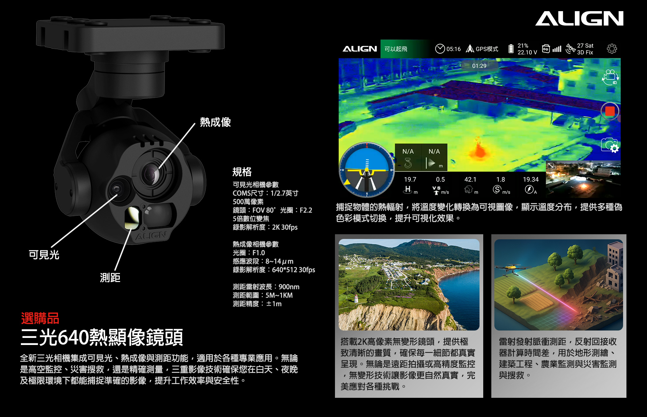Tap the GPS模式 label
This screenshot has width=647, height=417.
coord(487,49)
